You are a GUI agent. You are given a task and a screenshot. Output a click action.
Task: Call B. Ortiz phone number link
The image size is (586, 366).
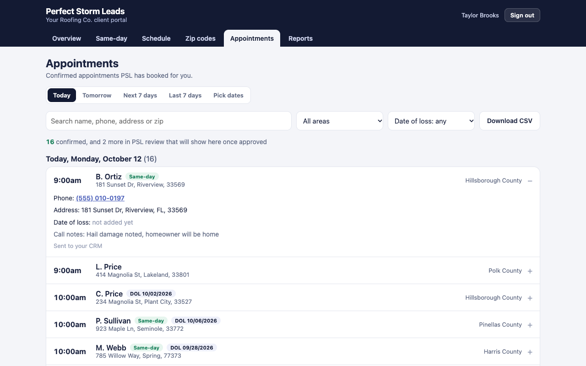click(100, 198)
